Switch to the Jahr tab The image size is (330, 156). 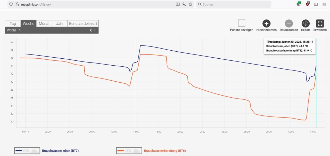[60, 24]
